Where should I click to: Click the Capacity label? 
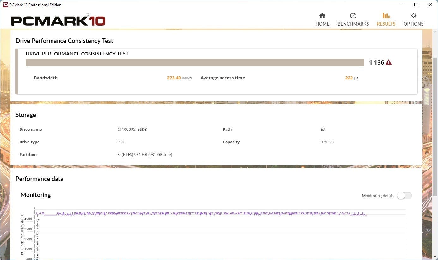point(231,142)
